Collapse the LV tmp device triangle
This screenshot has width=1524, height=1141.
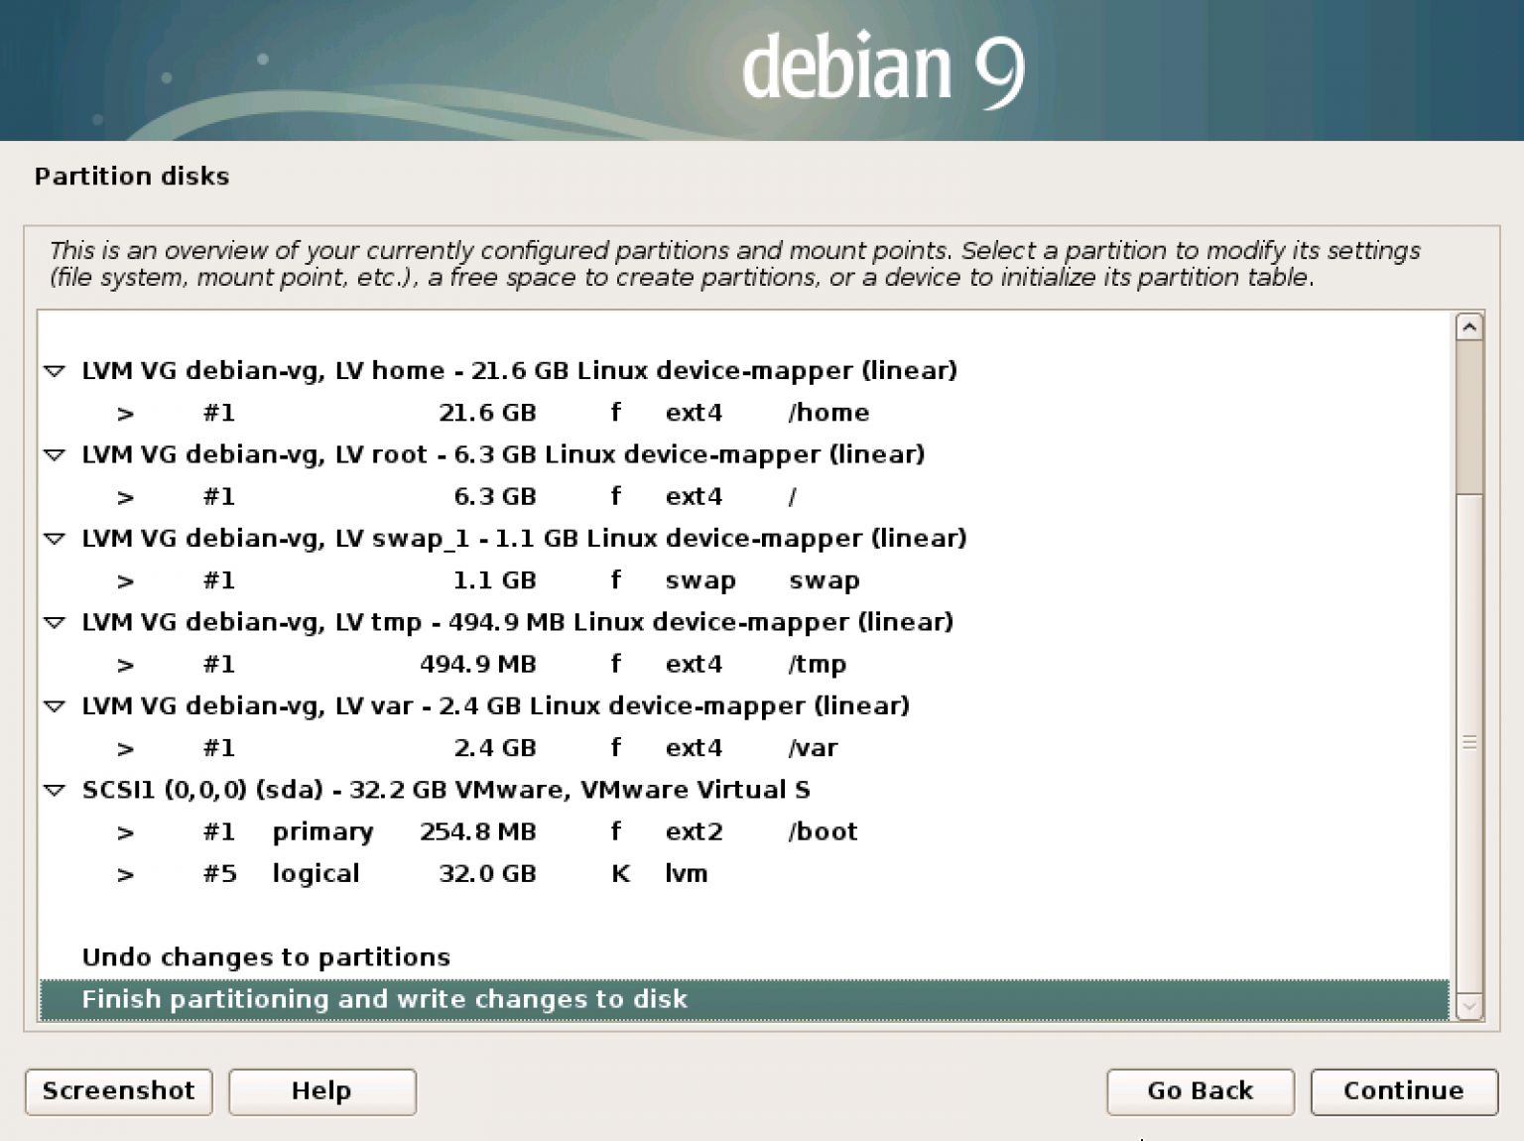pos(55,623)
